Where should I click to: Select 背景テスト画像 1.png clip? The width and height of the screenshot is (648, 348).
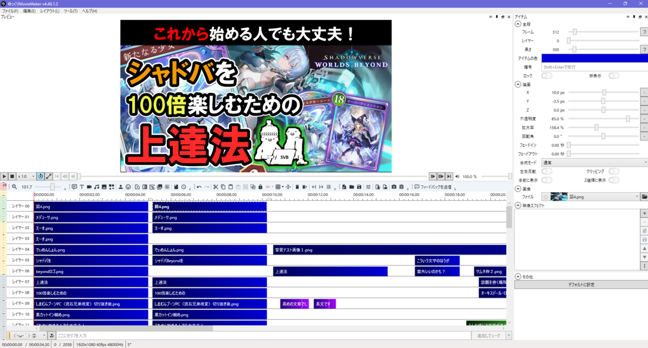(x=389, y=250)
